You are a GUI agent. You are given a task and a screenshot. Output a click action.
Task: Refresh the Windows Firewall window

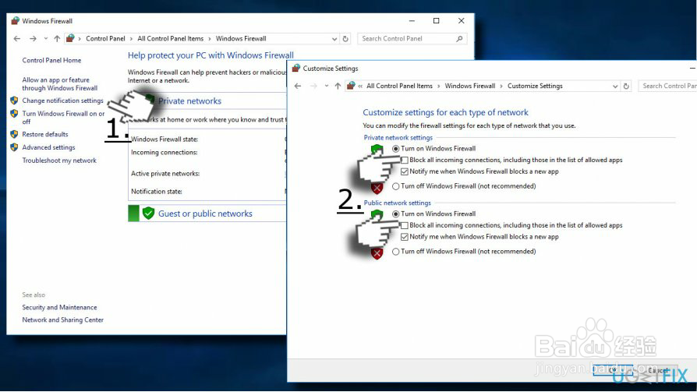(x=345, y=39)
